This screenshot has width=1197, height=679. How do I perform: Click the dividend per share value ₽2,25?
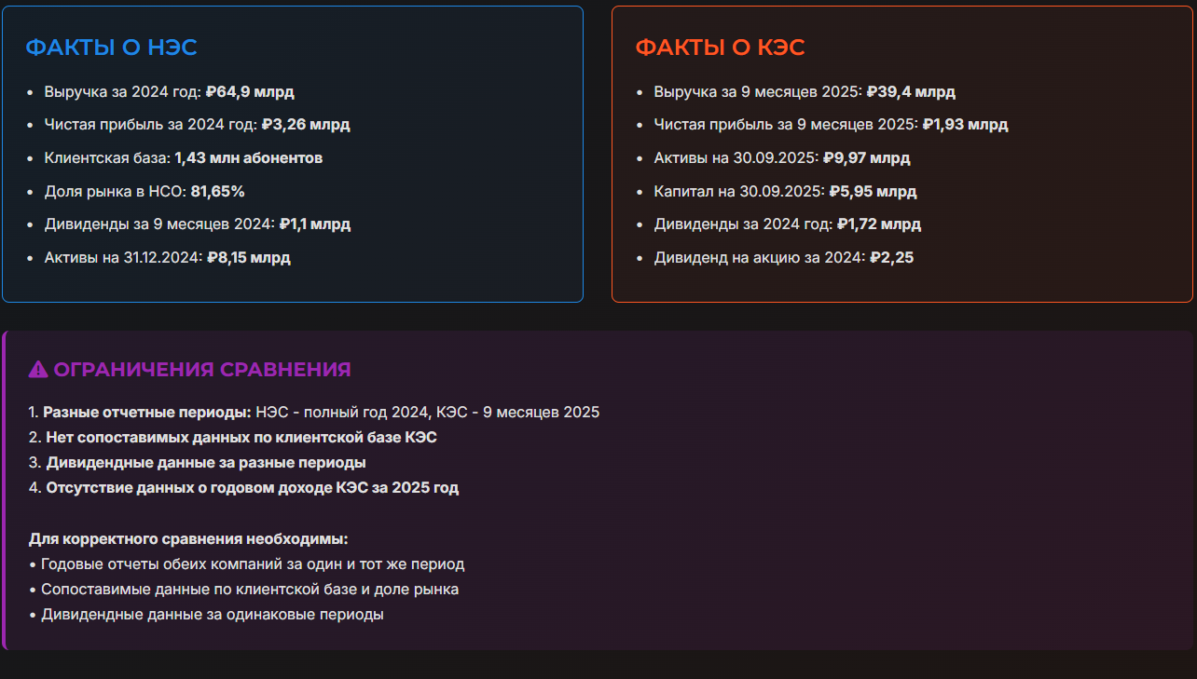click(x=892, y=258)
